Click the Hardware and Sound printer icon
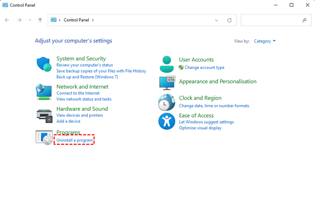This screenshot has height=207, width=315. (x=45, y=115)
